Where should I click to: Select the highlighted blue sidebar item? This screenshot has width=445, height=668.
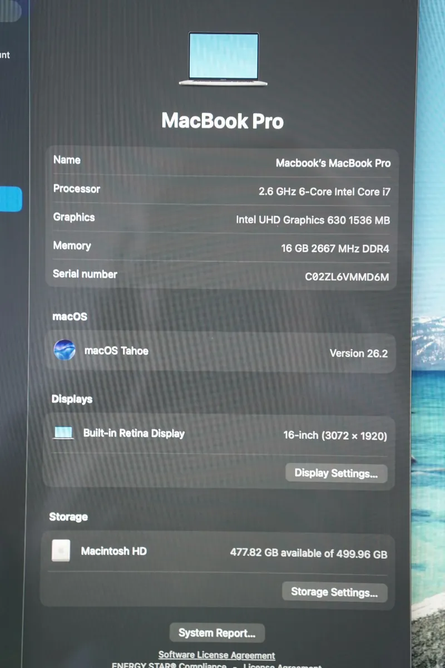point(11,199)
